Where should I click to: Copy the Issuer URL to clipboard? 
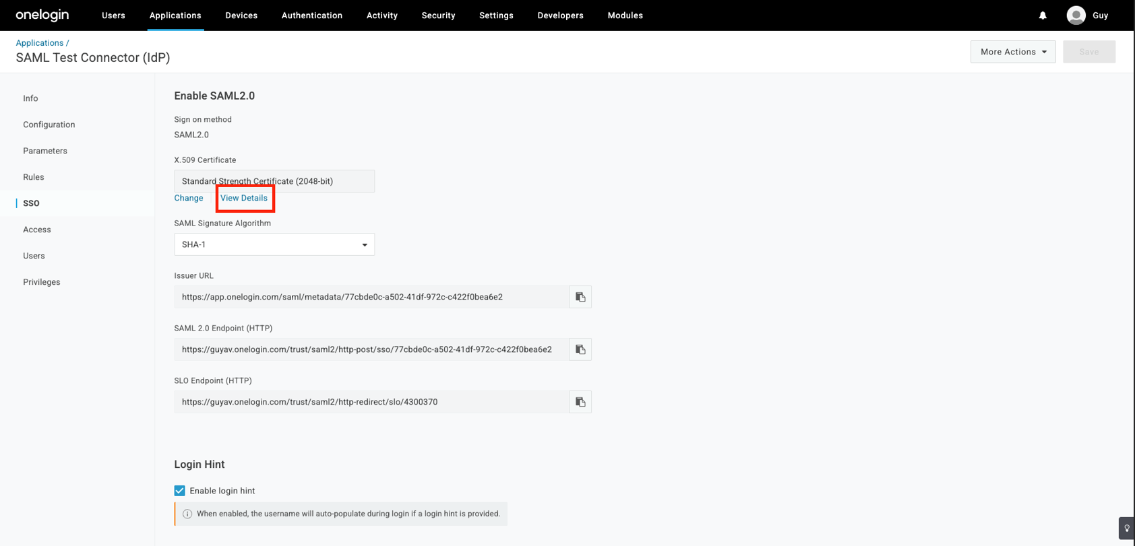point(580,297)
